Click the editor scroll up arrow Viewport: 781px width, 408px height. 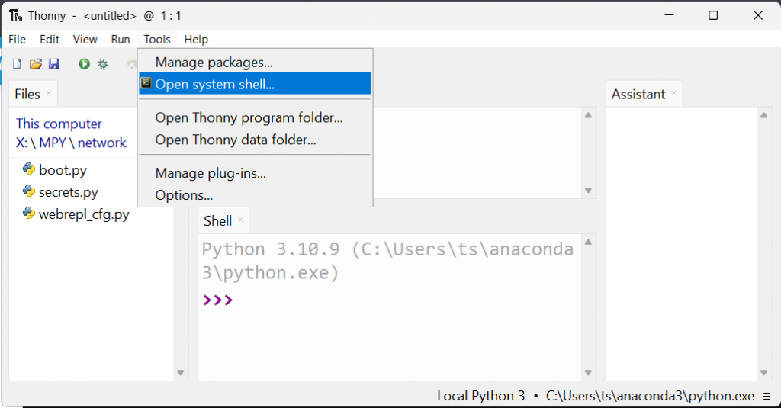(588, 115)
